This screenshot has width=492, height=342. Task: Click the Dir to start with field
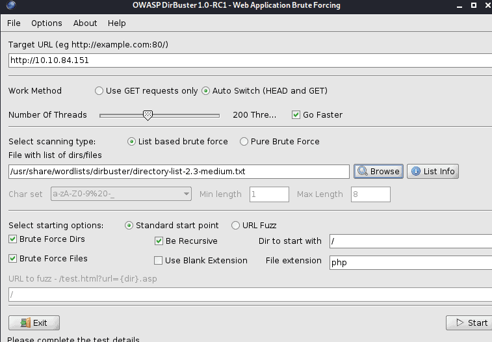[x=411, y=241]
